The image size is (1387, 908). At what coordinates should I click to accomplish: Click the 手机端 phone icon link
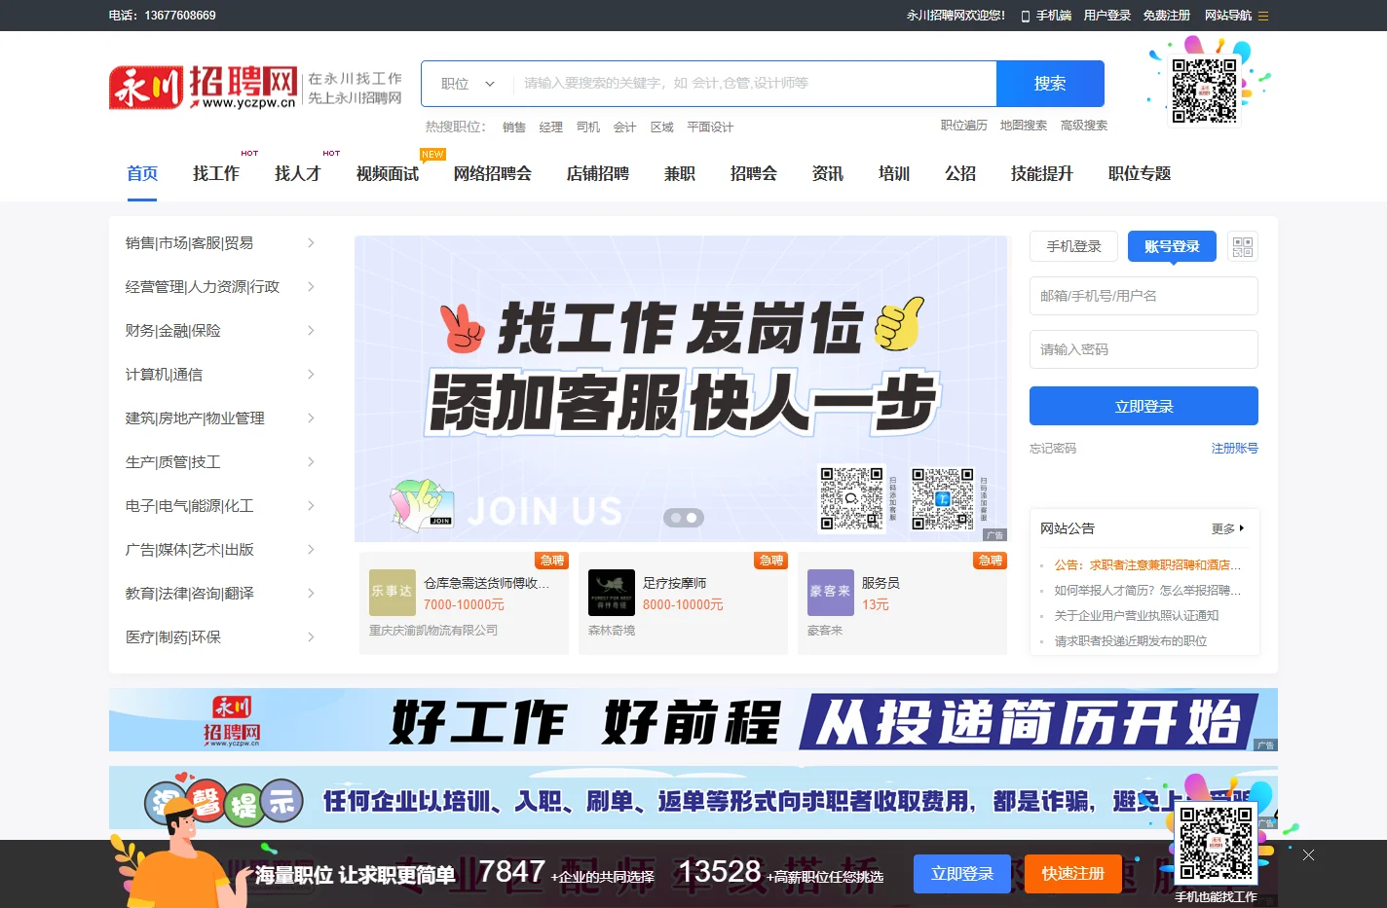1046,16
